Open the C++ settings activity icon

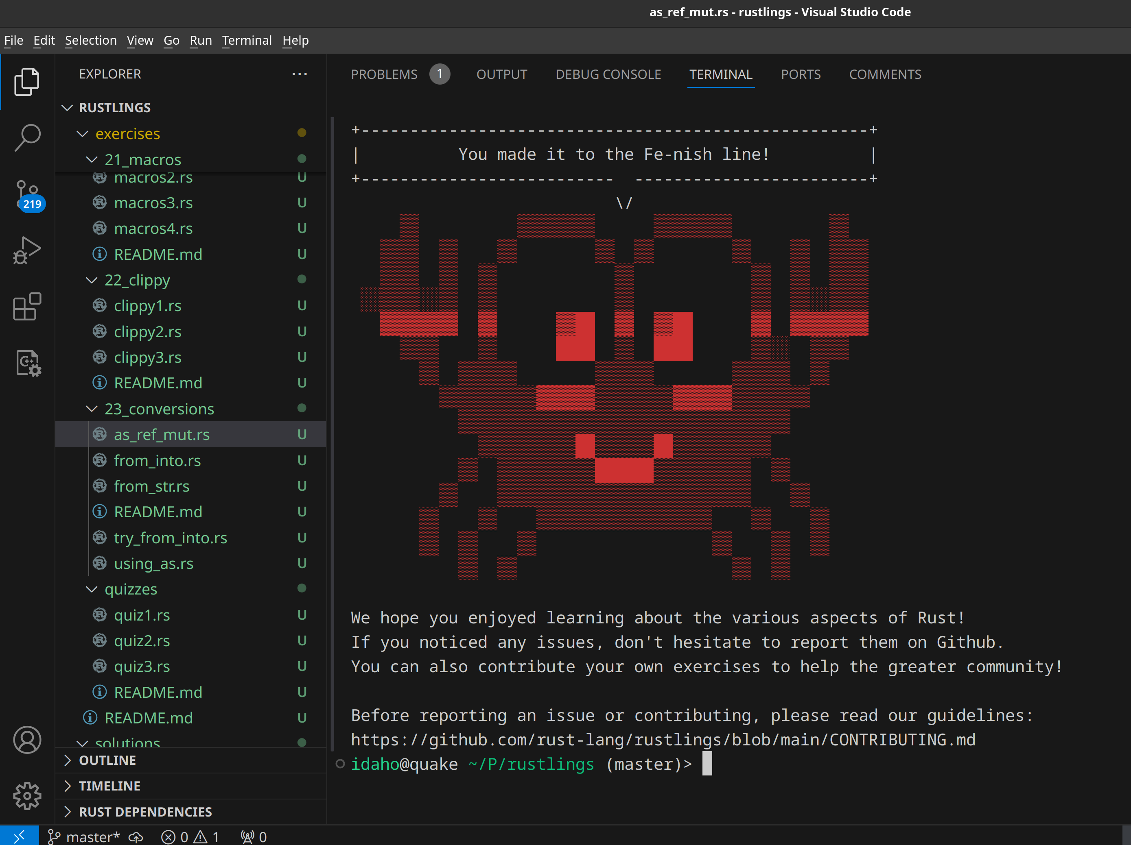28,363
